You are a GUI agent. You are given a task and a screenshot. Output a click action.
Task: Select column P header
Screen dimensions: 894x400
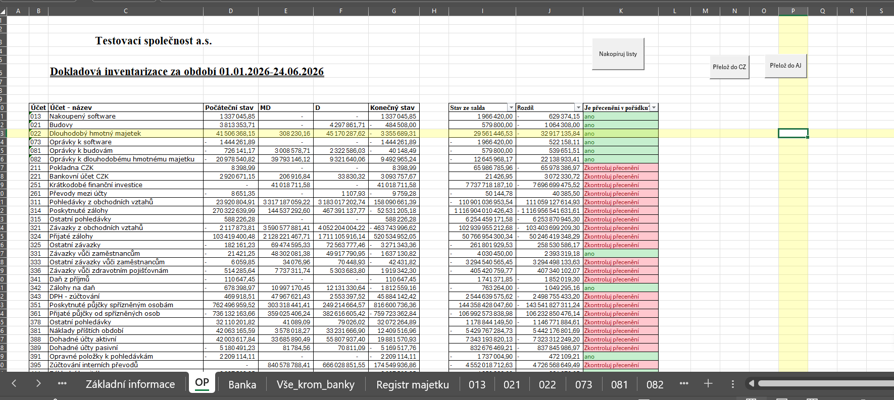click(793, 11)
